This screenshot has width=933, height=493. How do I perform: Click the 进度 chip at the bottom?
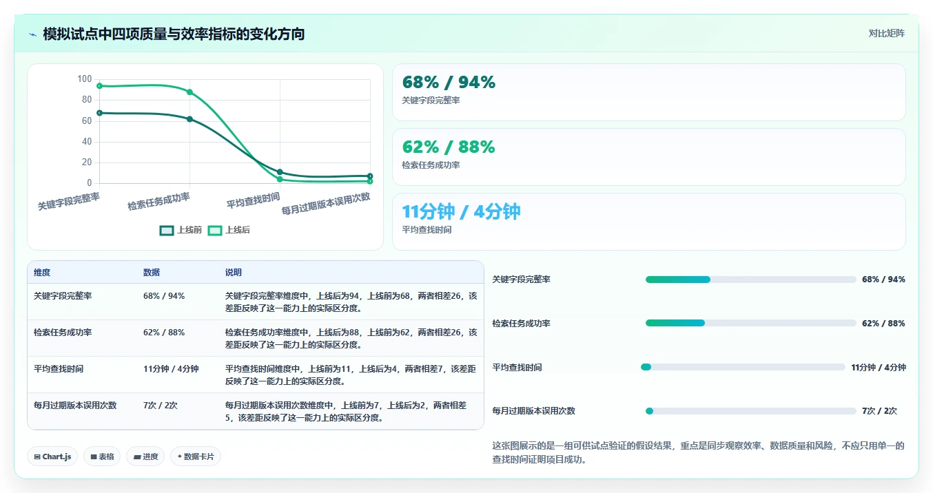[x=145, y=457]
